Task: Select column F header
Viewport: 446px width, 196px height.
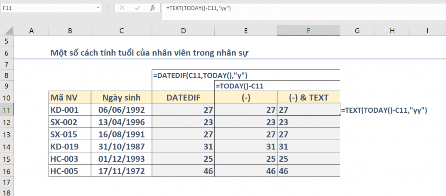Action: click(x=308, y=30)
